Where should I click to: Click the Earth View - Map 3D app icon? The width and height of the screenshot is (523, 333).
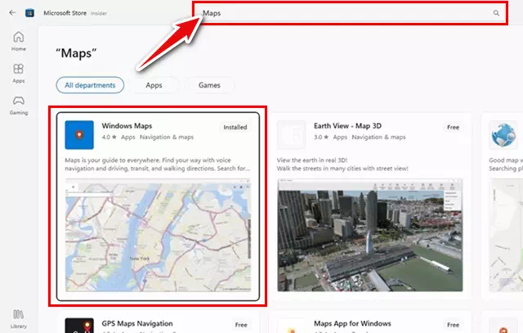coord(291,135)
